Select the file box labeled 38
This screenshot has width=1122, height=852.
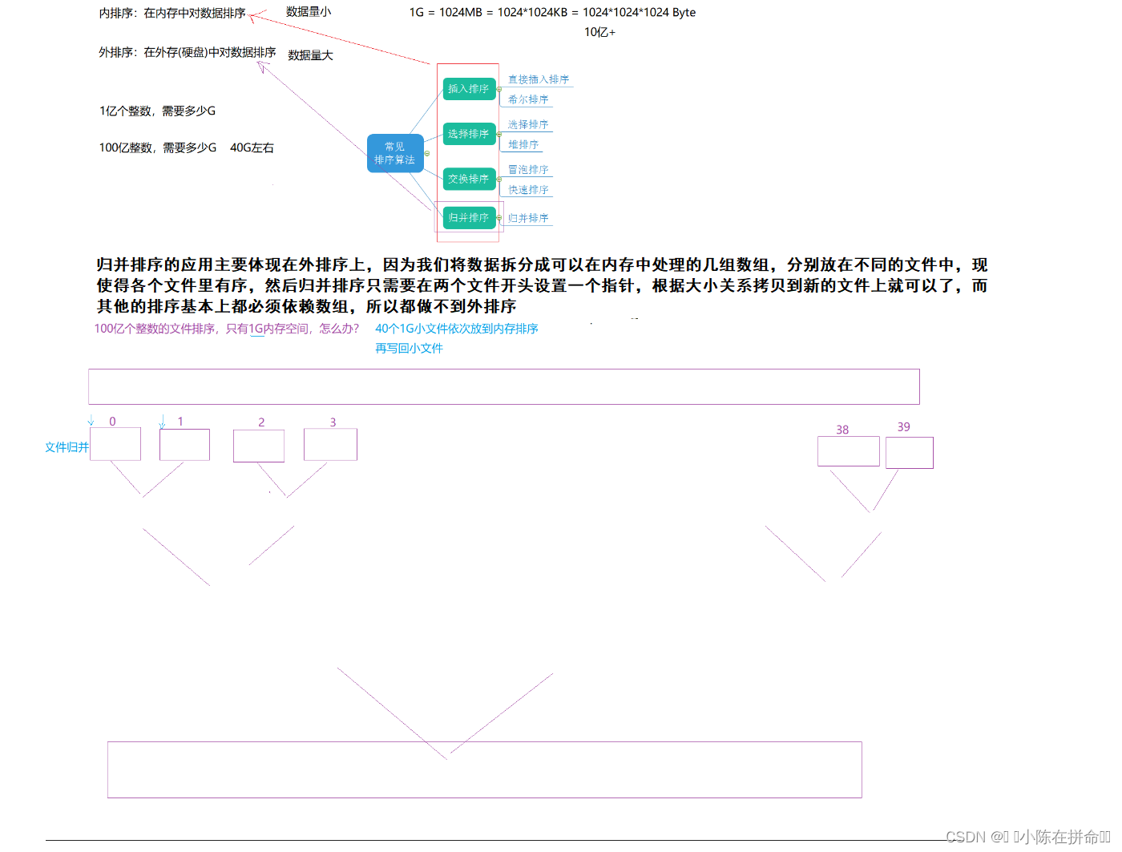click(848, 451)
